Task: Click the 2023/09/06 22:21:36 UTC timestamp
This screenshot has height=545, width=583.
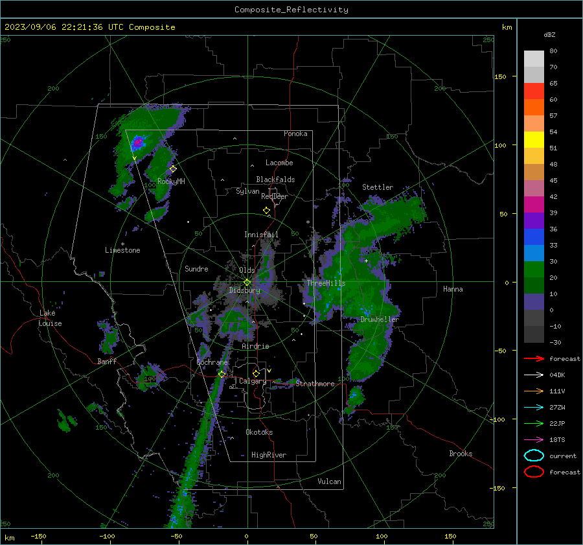Action: [x=63, y=27]
